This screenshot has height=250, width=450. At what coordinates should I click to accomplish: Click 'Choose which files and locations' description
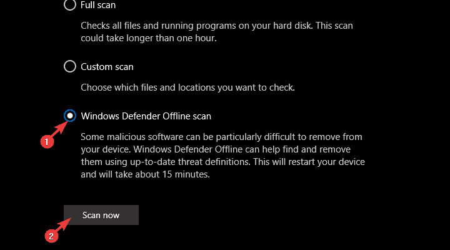tap(188, 87)
